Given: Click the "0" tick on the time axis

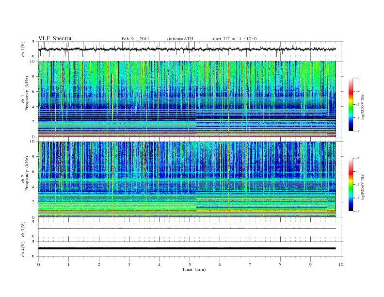Looking at the screenshot, I should click(x=38, y=264).
